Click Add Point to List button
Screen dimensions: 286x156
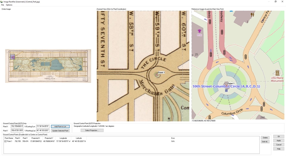coord(60,127)
